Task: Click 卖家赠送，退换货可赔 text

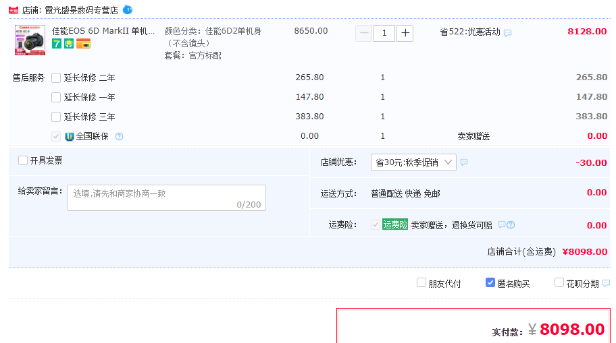Action: [x=451, y=225]
